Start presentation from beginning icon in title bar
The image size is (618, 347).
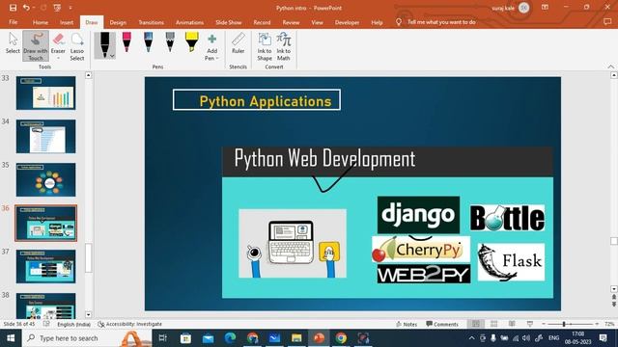tap(57, 8)
